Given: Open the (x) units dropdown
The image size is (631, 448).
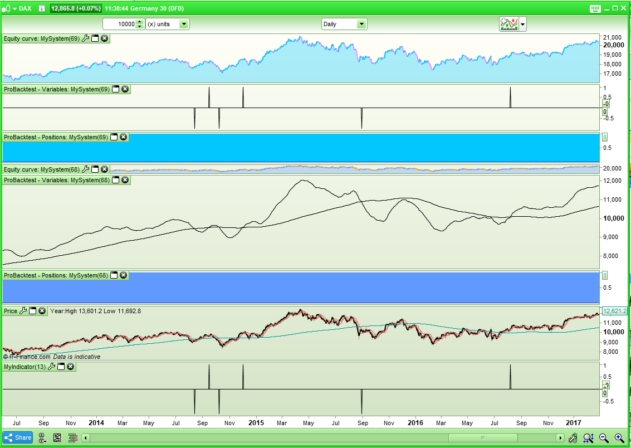Looking at the screenshot, I should [x=168, y=24].
